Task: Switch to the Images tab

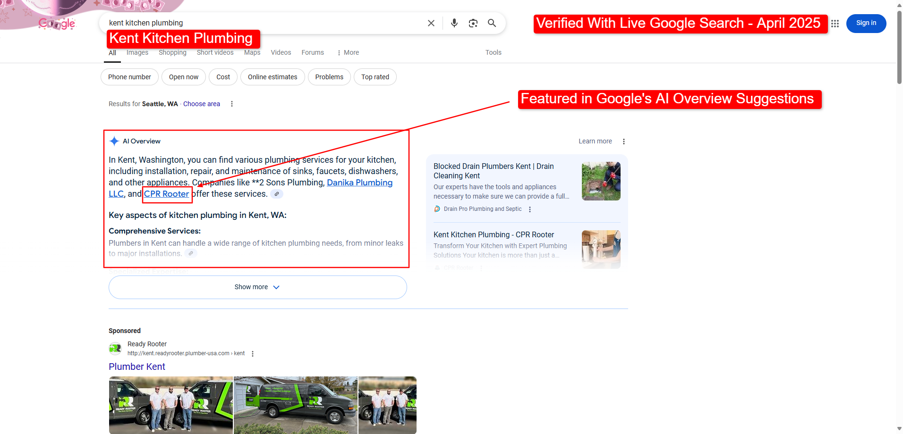Action: (x=137, y=52)
